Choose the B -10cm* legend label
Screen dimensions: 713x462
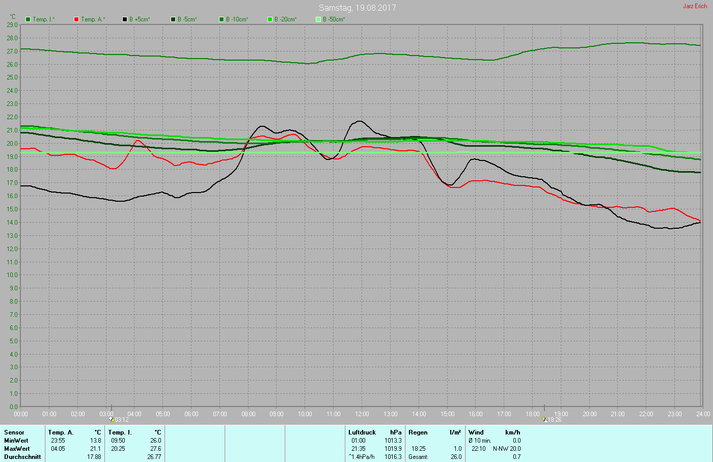[237, 19]
